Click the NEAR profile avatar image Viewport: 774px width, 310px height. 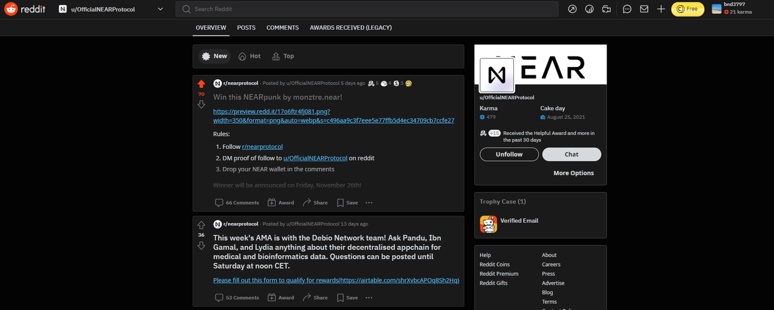pyautogui.click(x=497, y=76)
